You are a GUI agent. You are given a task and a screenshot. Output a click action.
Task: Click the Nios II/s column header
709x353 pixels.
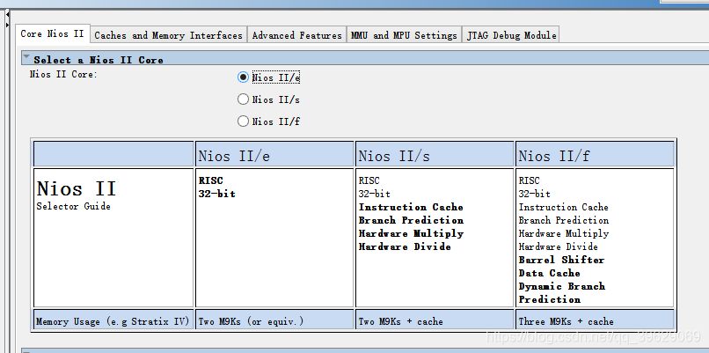(435, 154)
